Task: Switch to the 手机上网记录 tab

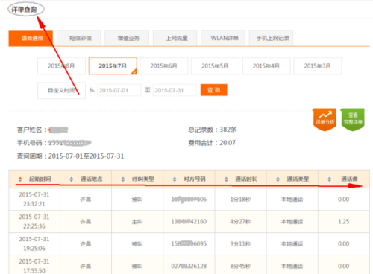Action: tap(271, 38)
